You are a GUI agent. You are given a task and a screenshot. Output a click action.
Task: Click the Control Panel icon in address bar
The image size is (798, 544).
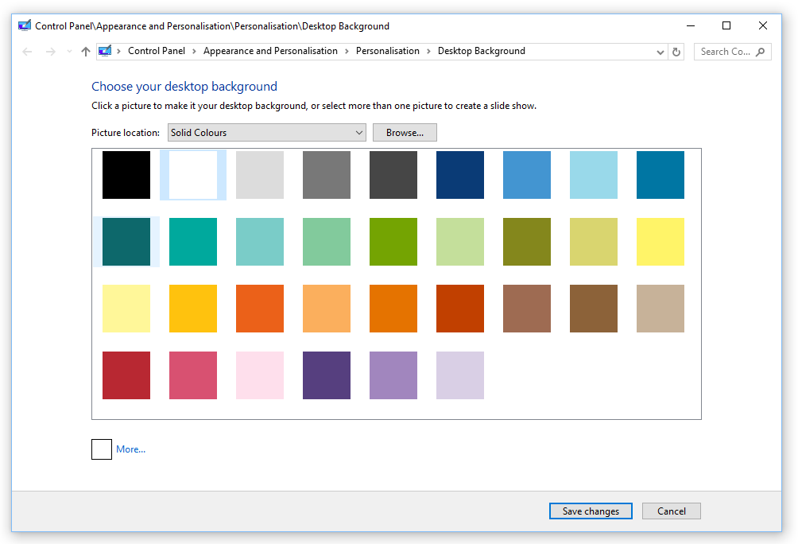[105, 51]
